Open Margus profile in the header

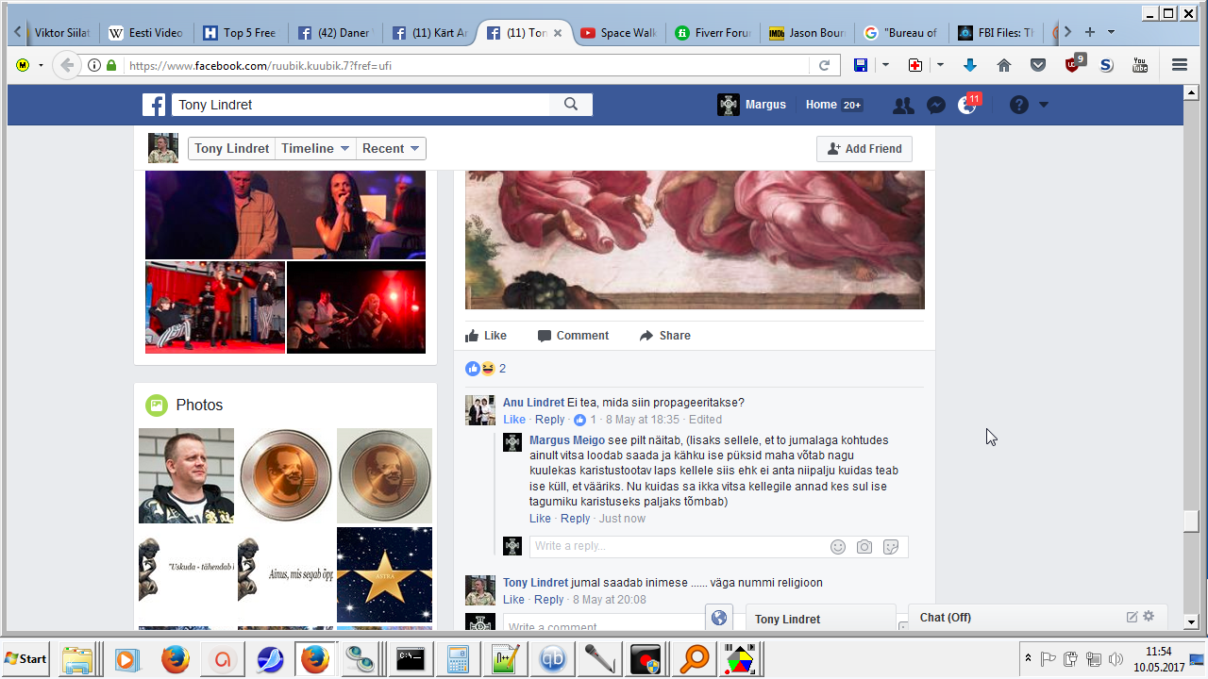click(751, 105)
